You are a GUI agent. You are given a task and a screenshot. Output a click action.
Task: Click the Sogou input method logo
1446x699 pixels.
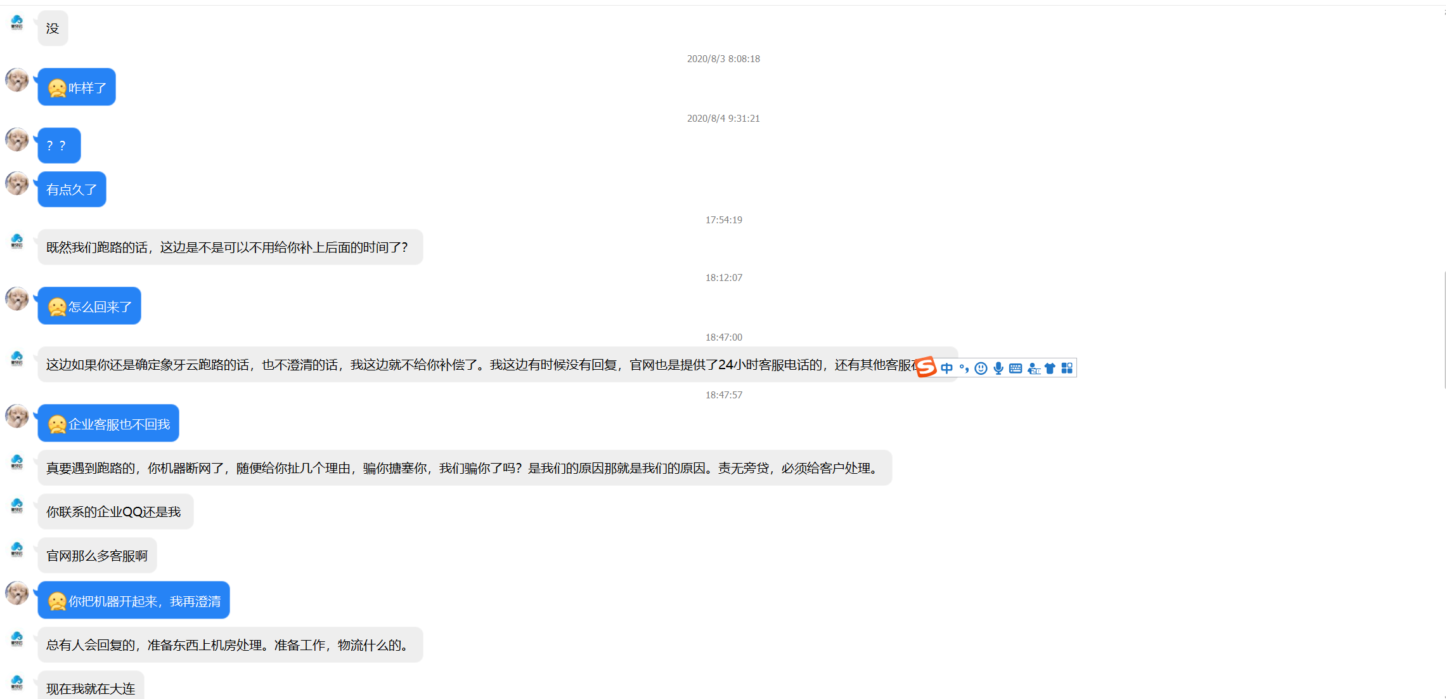pos(926,367)
